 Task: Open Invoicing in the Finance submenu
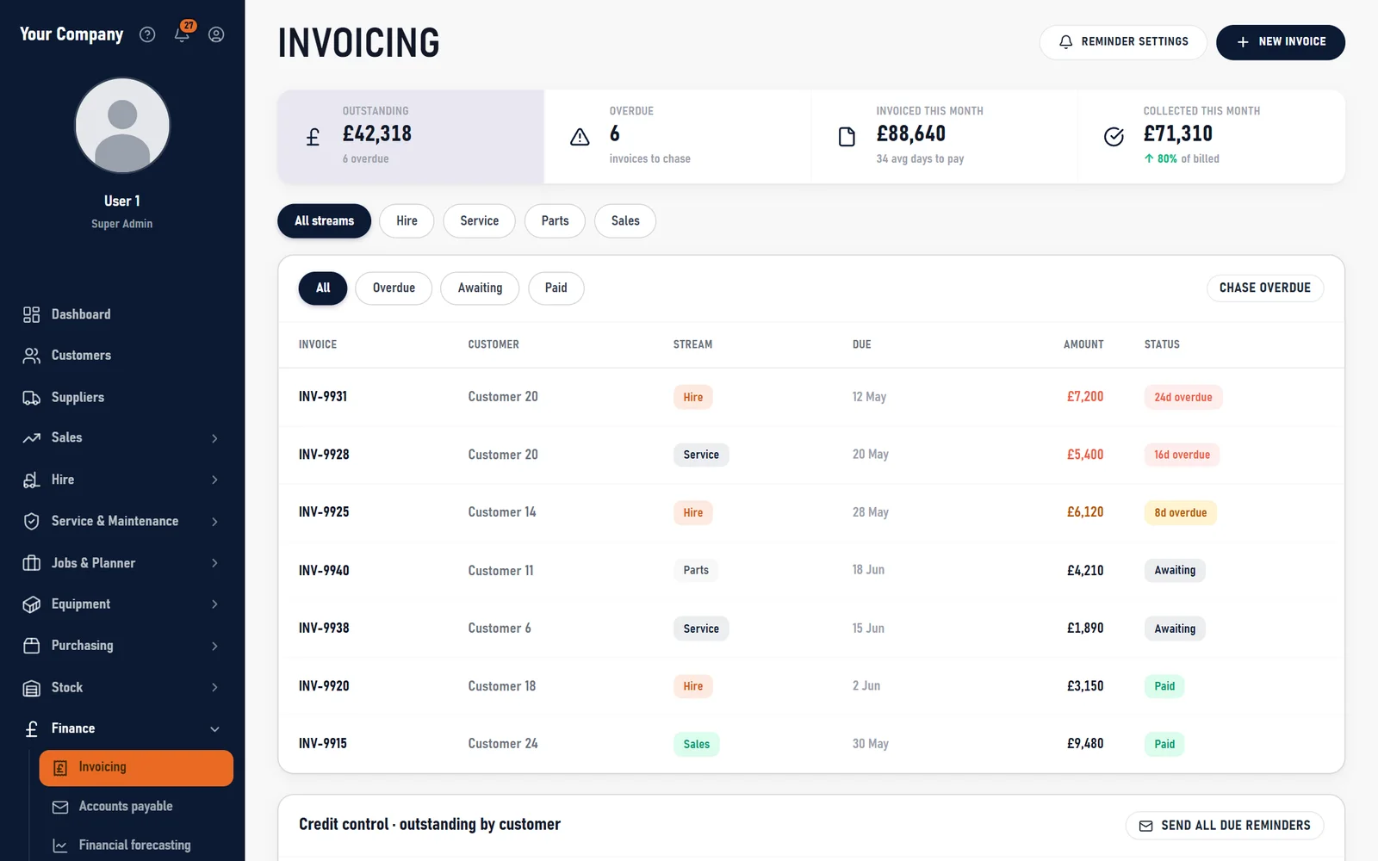tap(136, 768)
